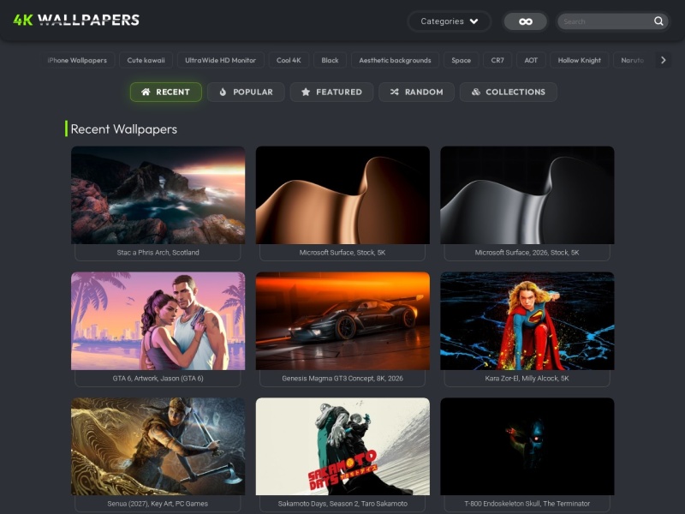The height and width of the screenshot is (514, 685).
Task: Open the Senua key art thumbnail
Action: tap(158, 446)
